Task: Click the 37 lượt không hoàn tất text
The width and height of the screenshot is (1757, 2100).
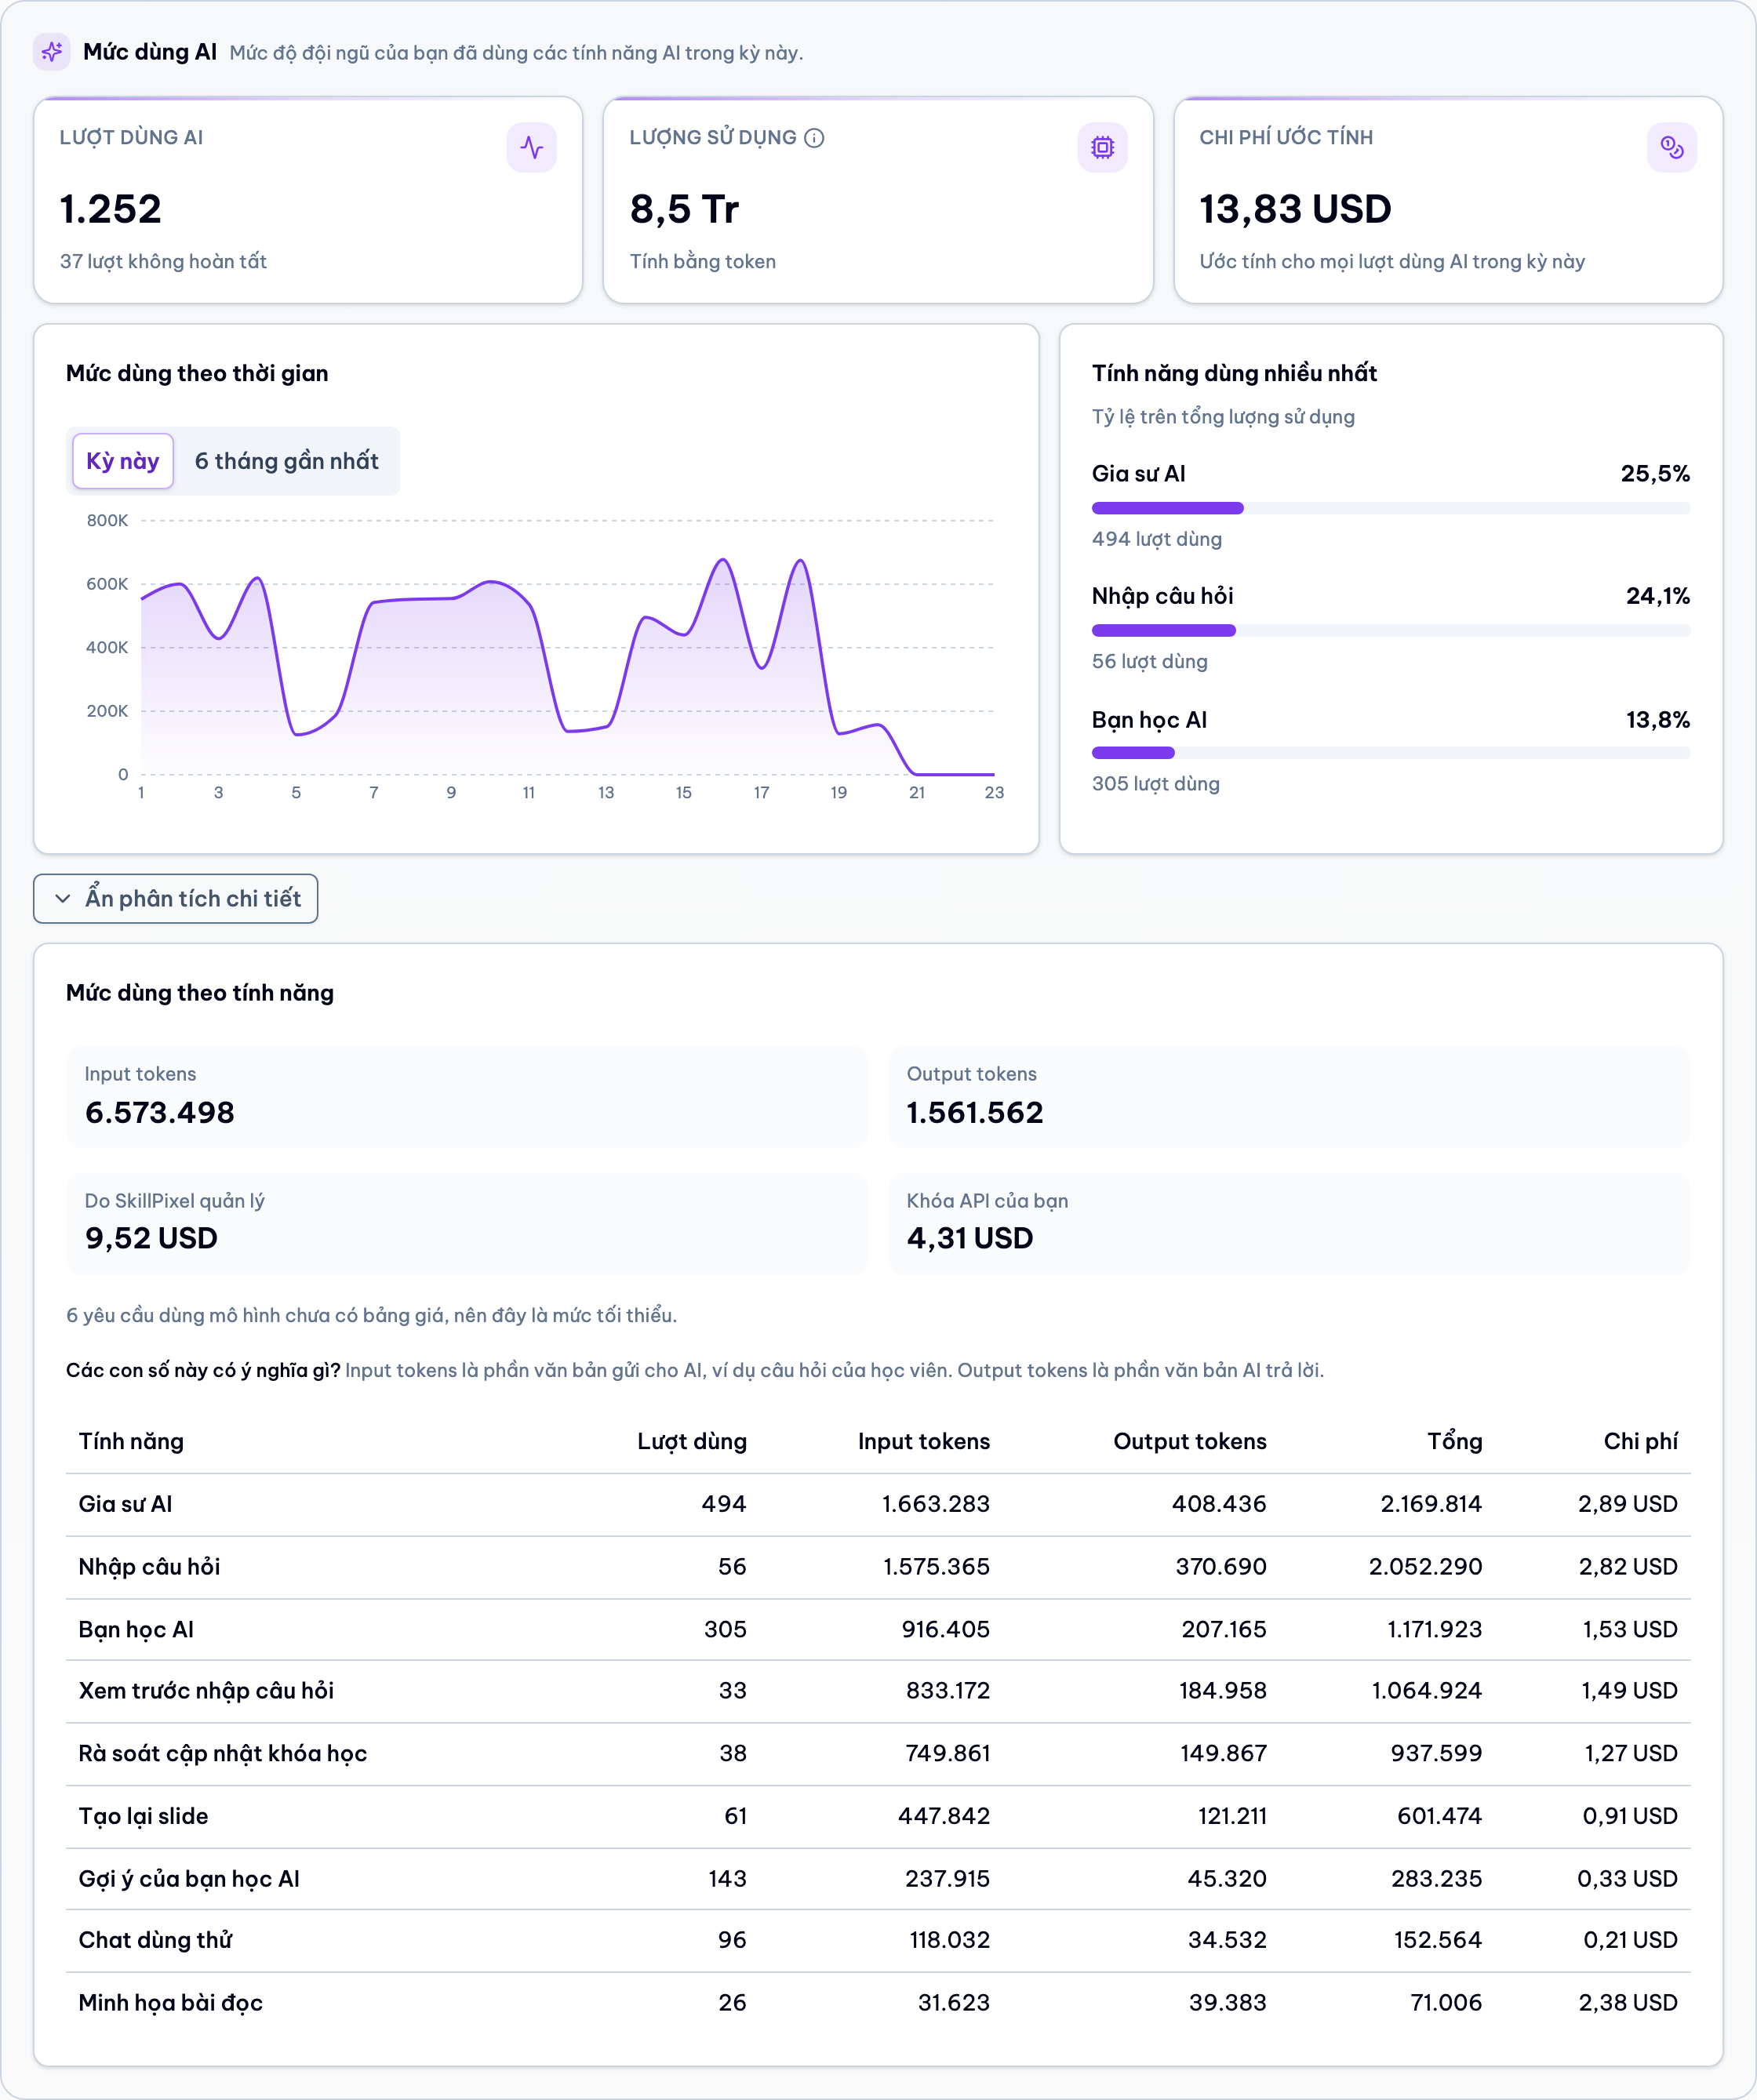Action: (163, 261)
